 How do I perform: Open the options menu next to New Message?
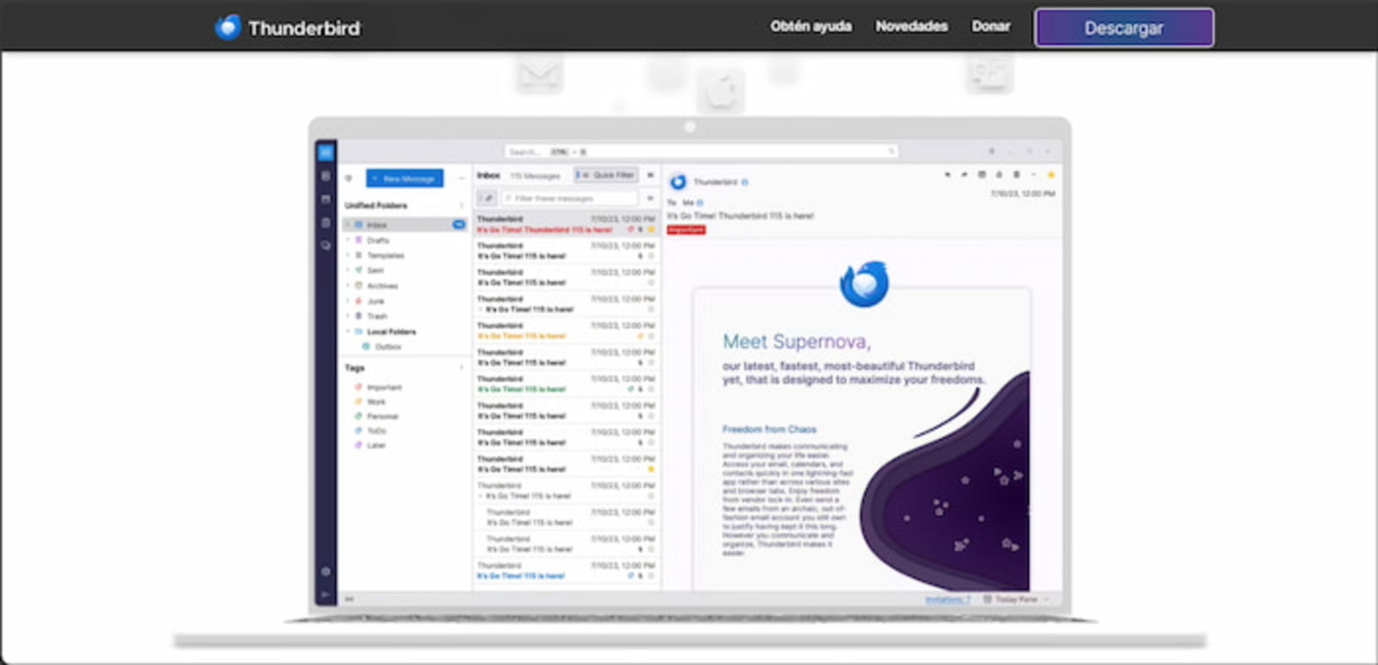461,178
